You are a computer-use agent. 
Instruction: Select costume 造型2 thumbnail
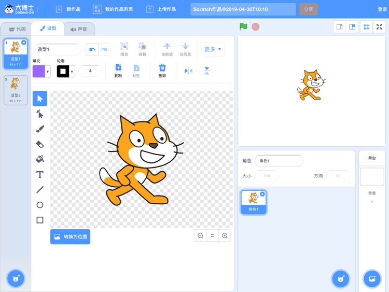click(x=16, y=90)
